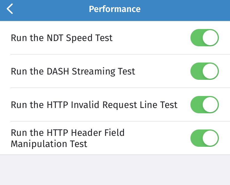Toggle the HTTP Invalid Request Line Test off
230x185 pixels.
(x=204, y=105)
